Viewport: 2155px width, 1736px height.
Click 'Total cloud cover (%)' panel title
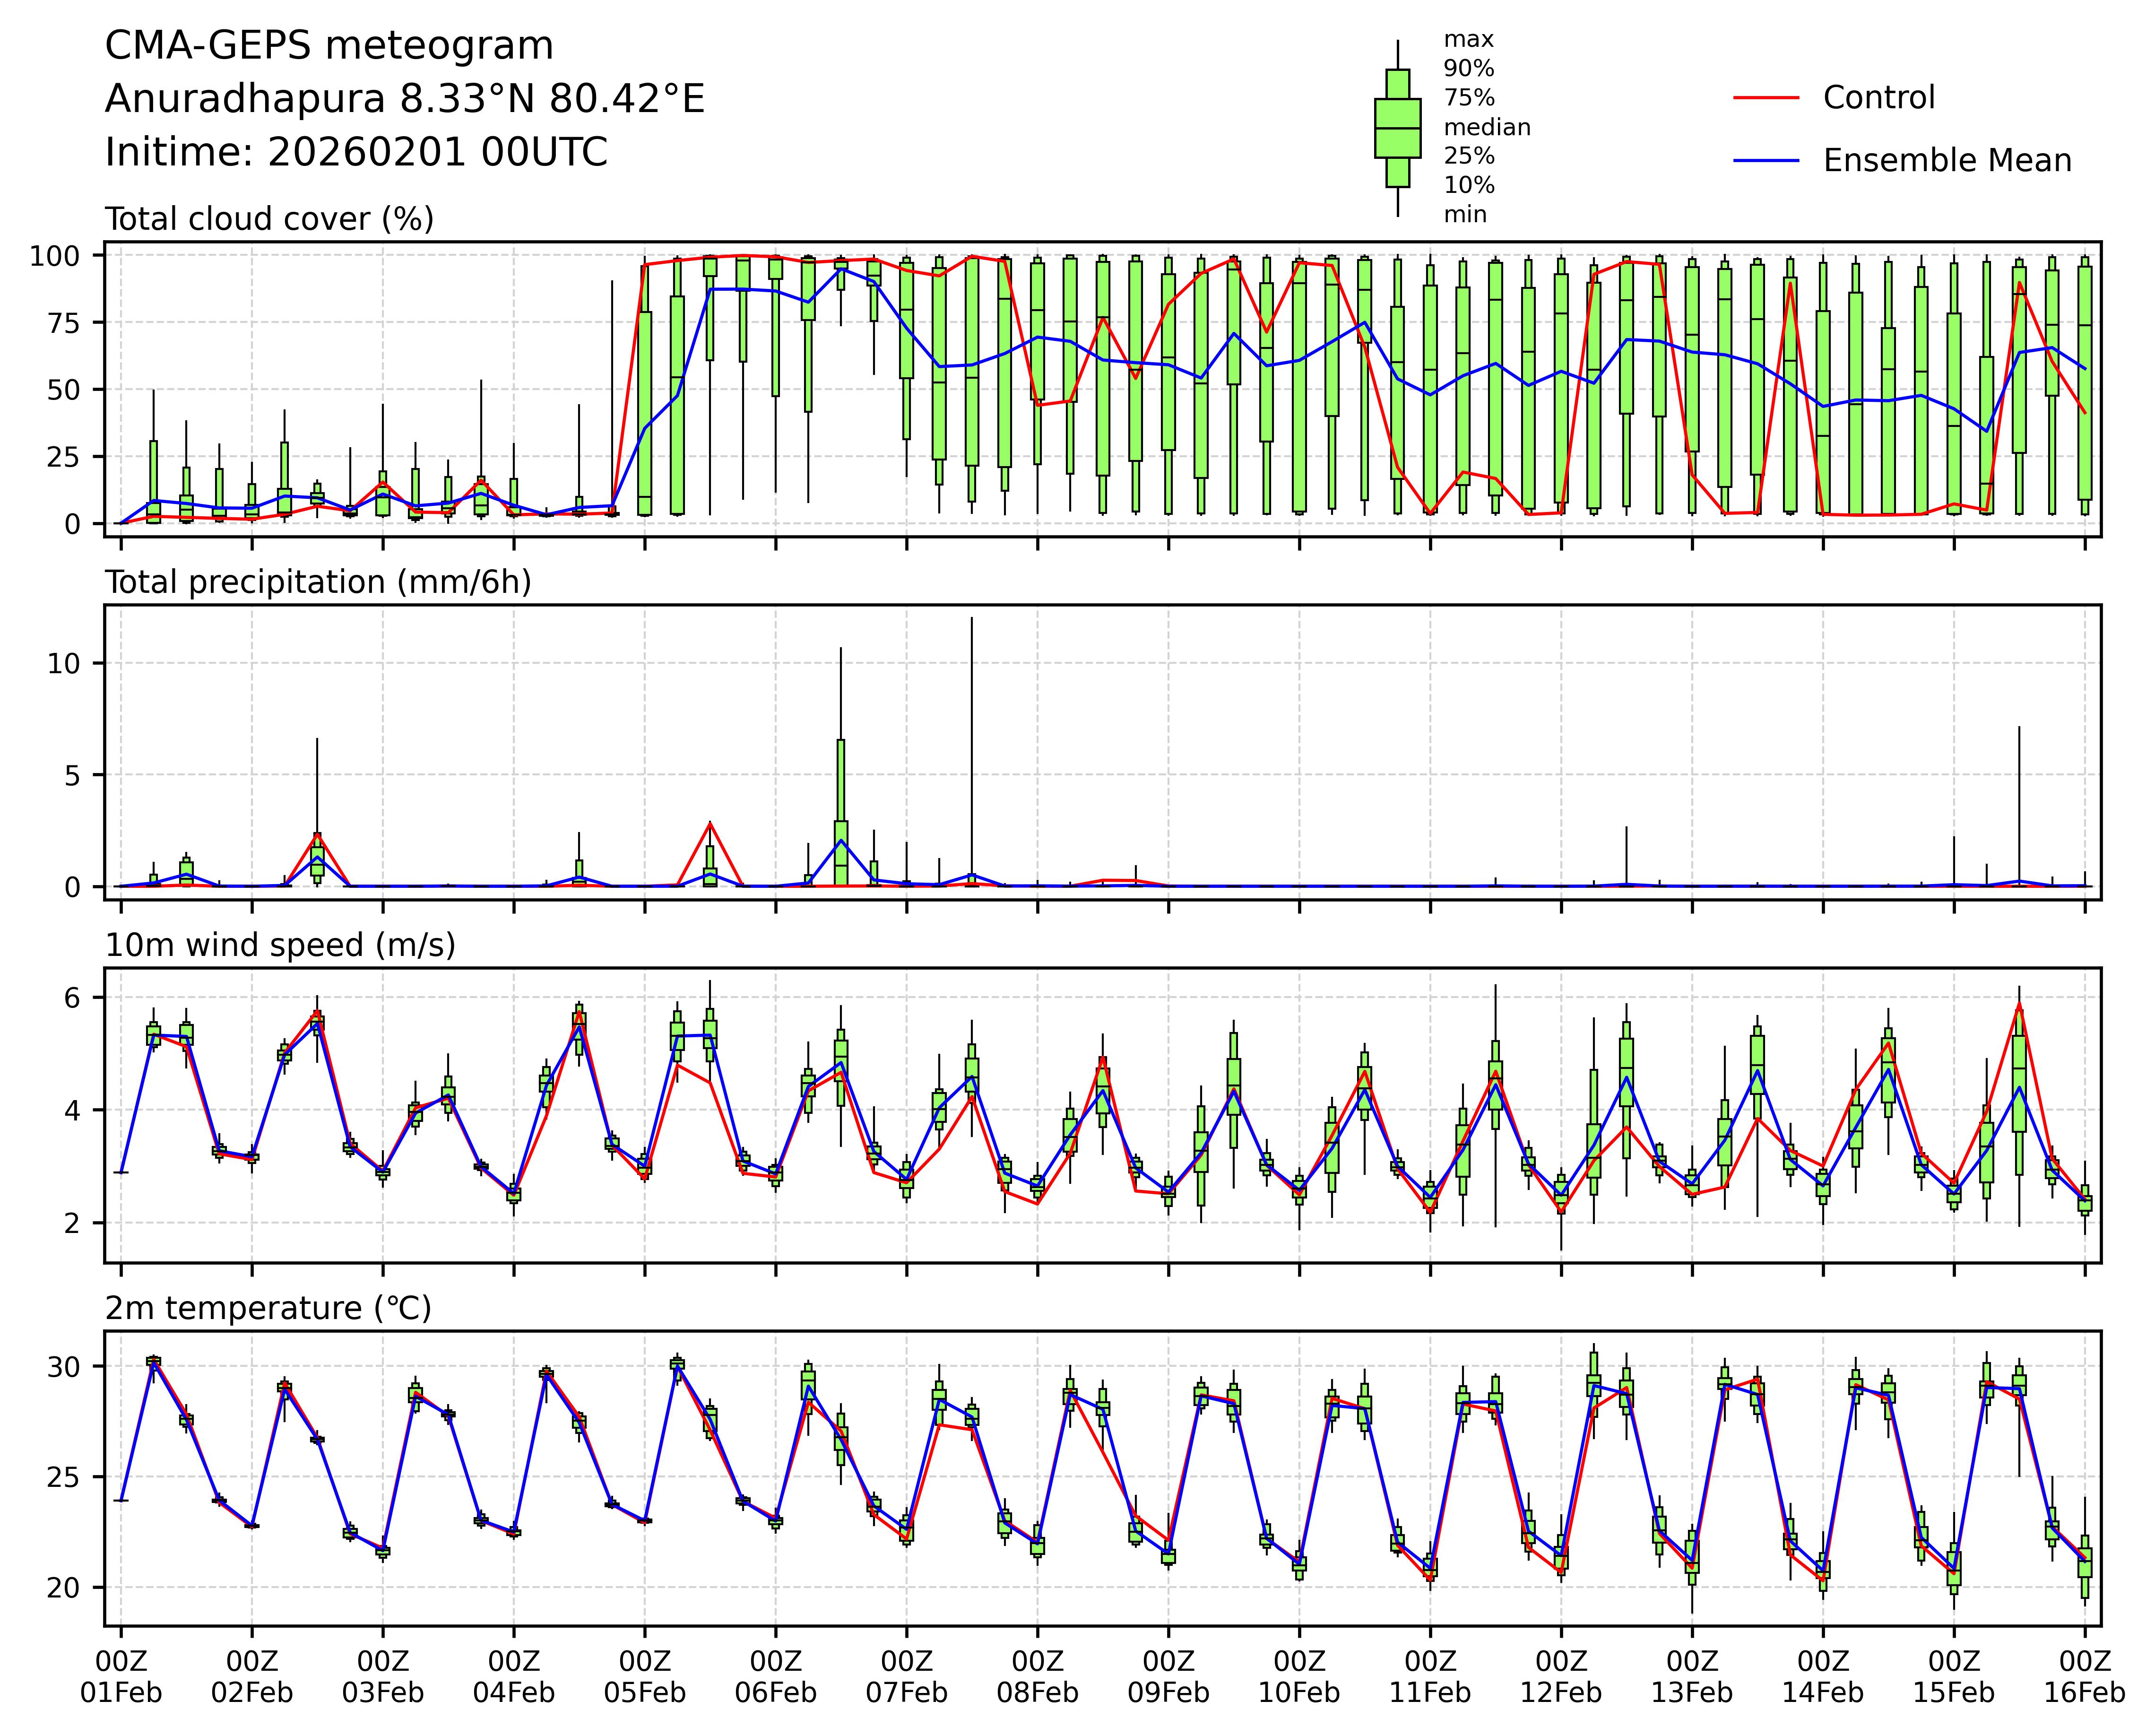pos(269,219)
